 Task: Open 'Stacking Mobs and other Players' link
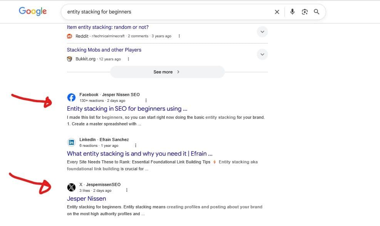pos(104,50)
